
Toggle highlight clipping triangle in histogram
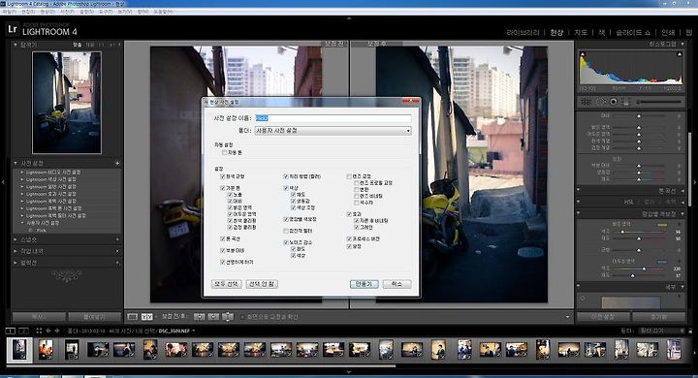[680, 54]
